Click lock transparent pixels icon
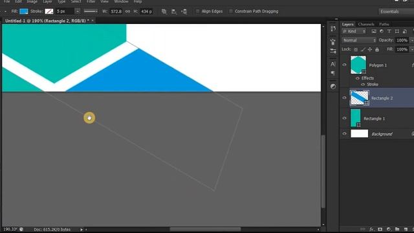The width and height of the screenshot is (414, 233). pos(356,50)
